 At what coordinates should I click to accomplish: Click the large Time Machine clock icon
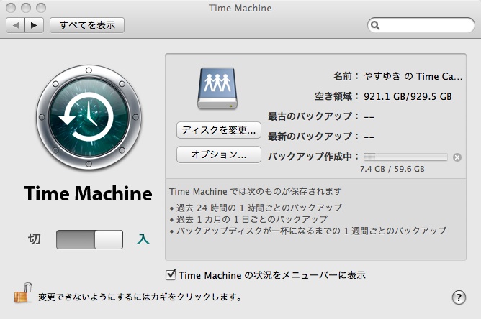89,117
